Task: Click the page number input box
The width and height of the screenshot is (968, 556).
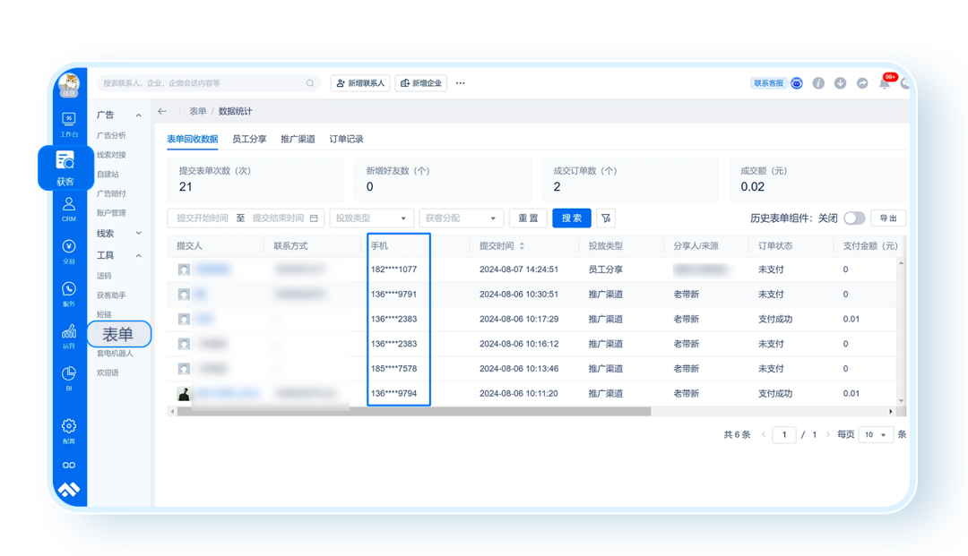Action: pos(784,434)
